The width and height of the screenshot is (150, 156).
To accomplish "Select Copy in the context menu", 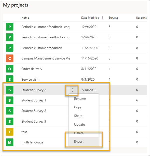I will pos(78,107).
